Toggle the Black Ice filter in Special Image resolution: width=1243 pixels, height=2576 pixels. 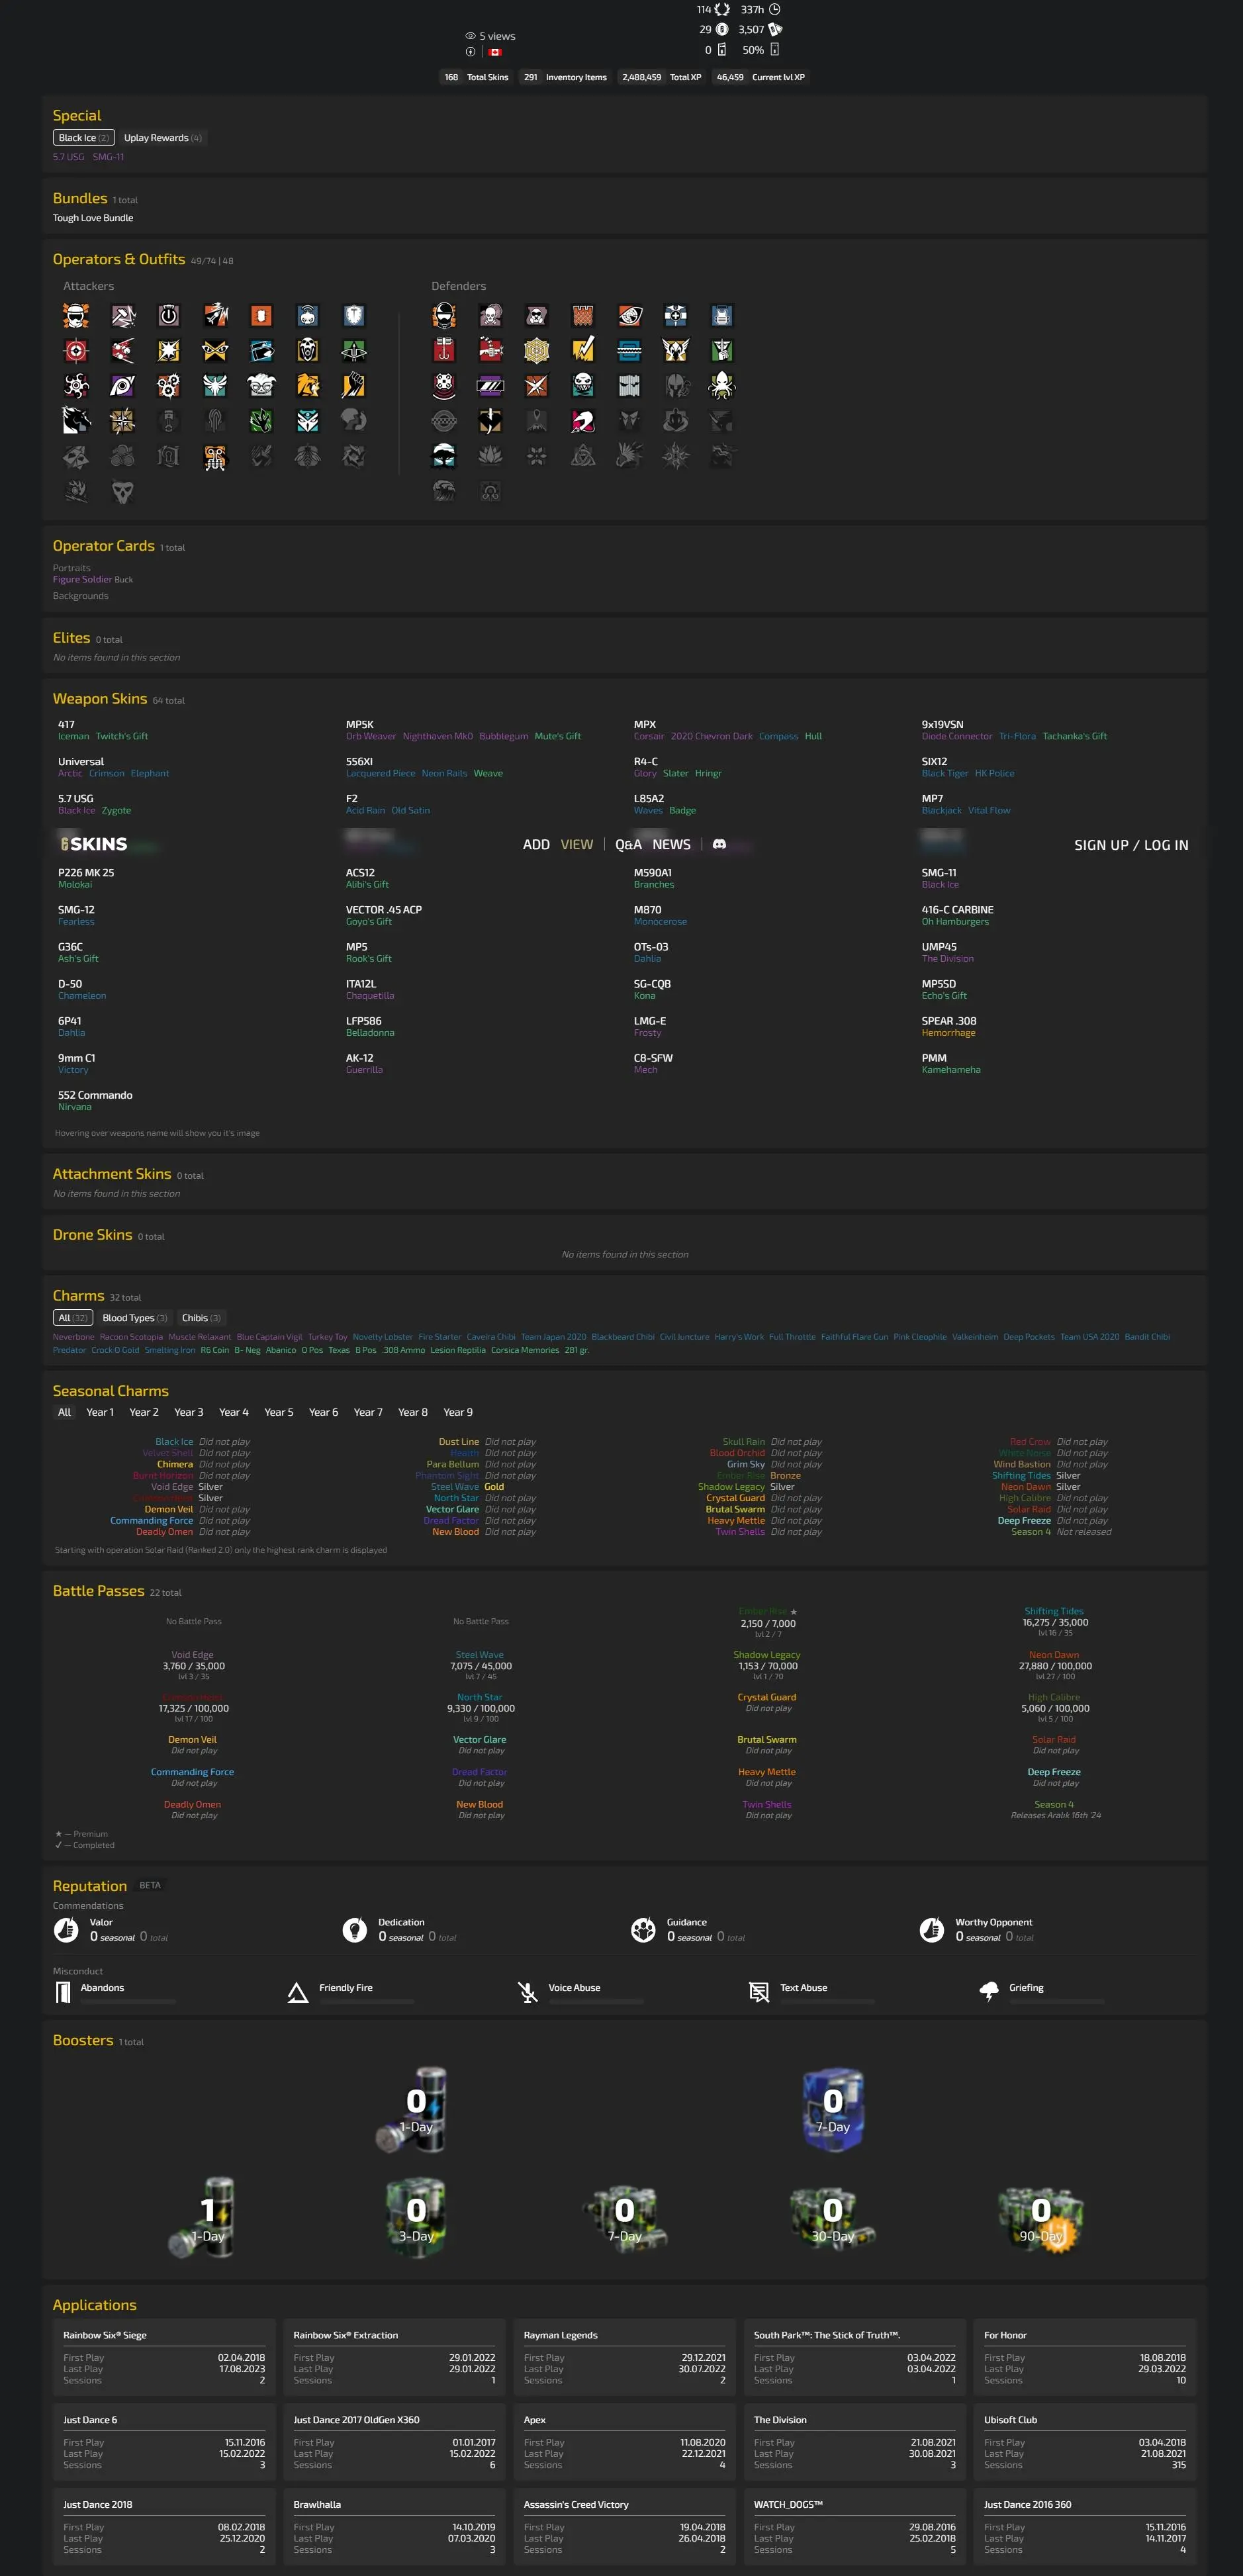click(x=84, y=138)
